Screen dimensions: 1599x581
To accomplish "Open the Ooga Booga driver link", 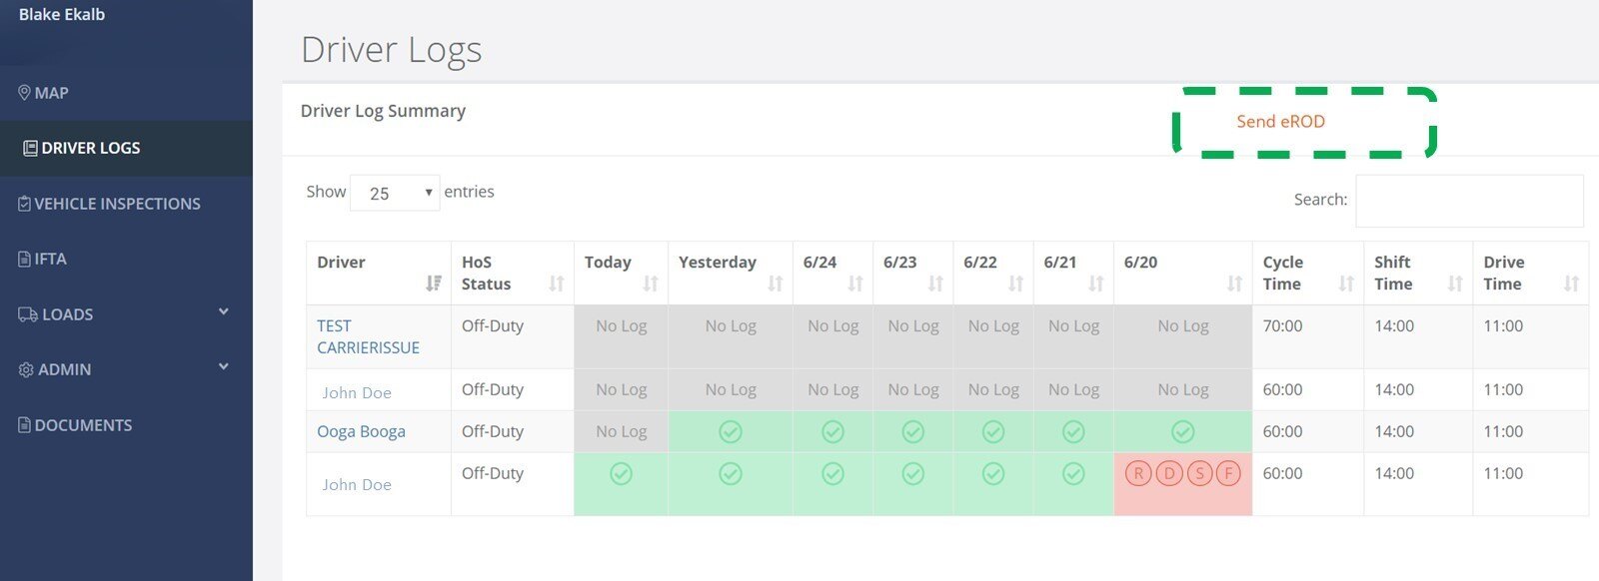I will coord(361,431).
